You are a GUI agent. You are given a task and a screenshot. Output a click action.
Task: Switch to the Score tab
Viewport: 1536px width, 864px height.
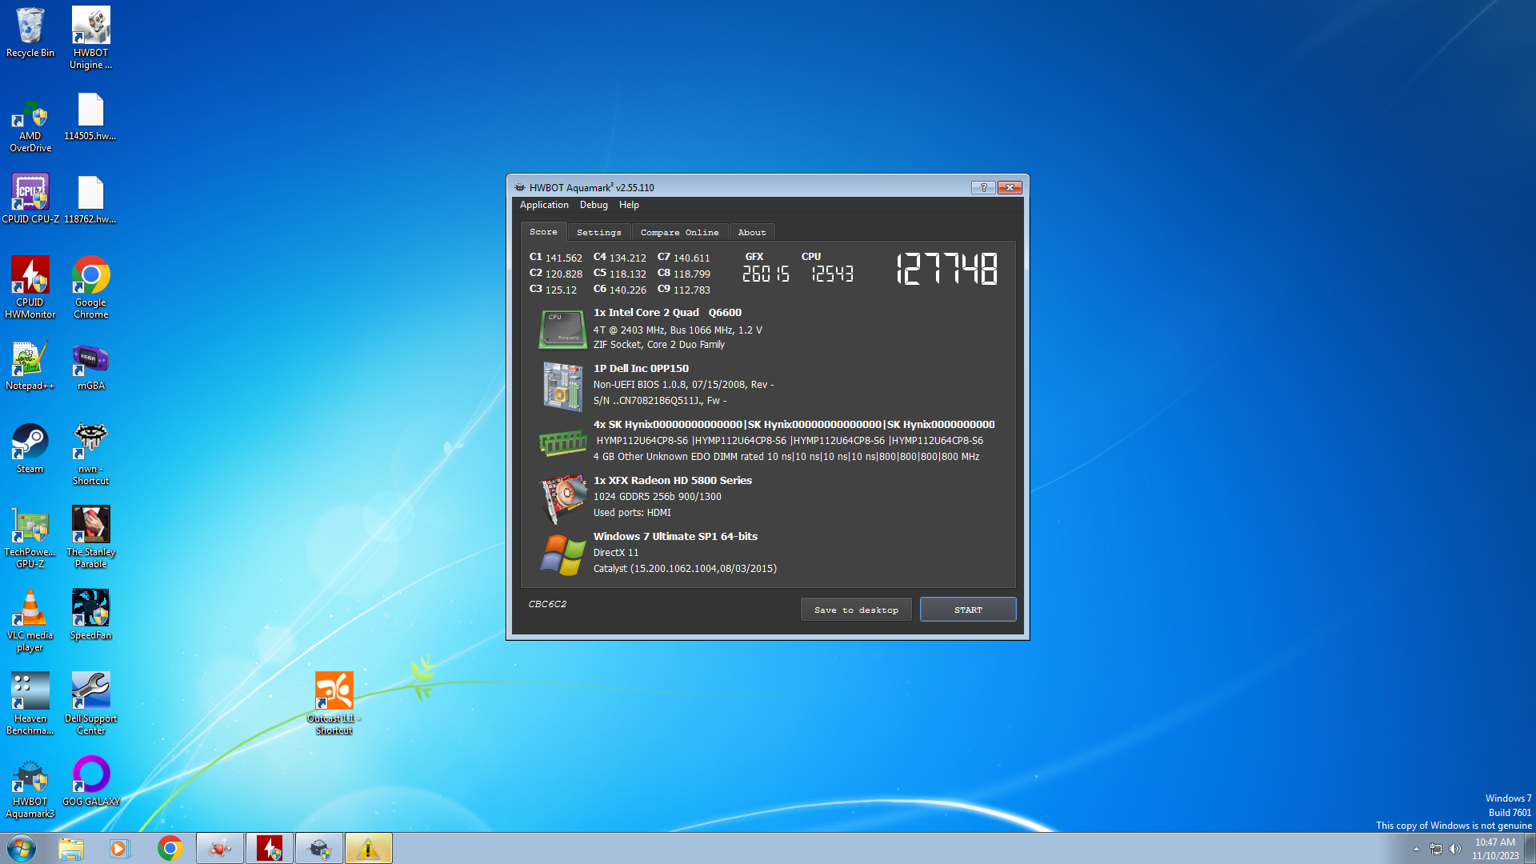click(x=543, y=232)
